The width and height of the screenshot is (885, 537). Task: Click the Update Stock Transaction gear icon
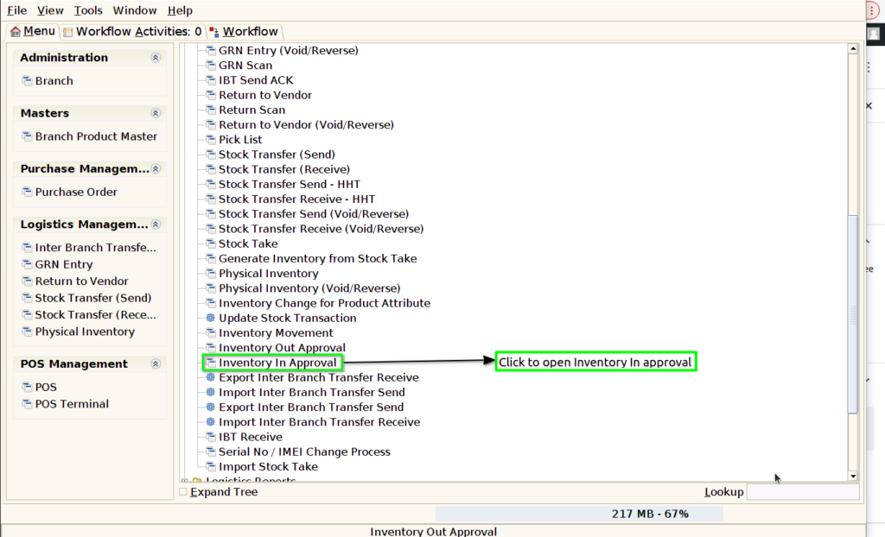[211, 318]
